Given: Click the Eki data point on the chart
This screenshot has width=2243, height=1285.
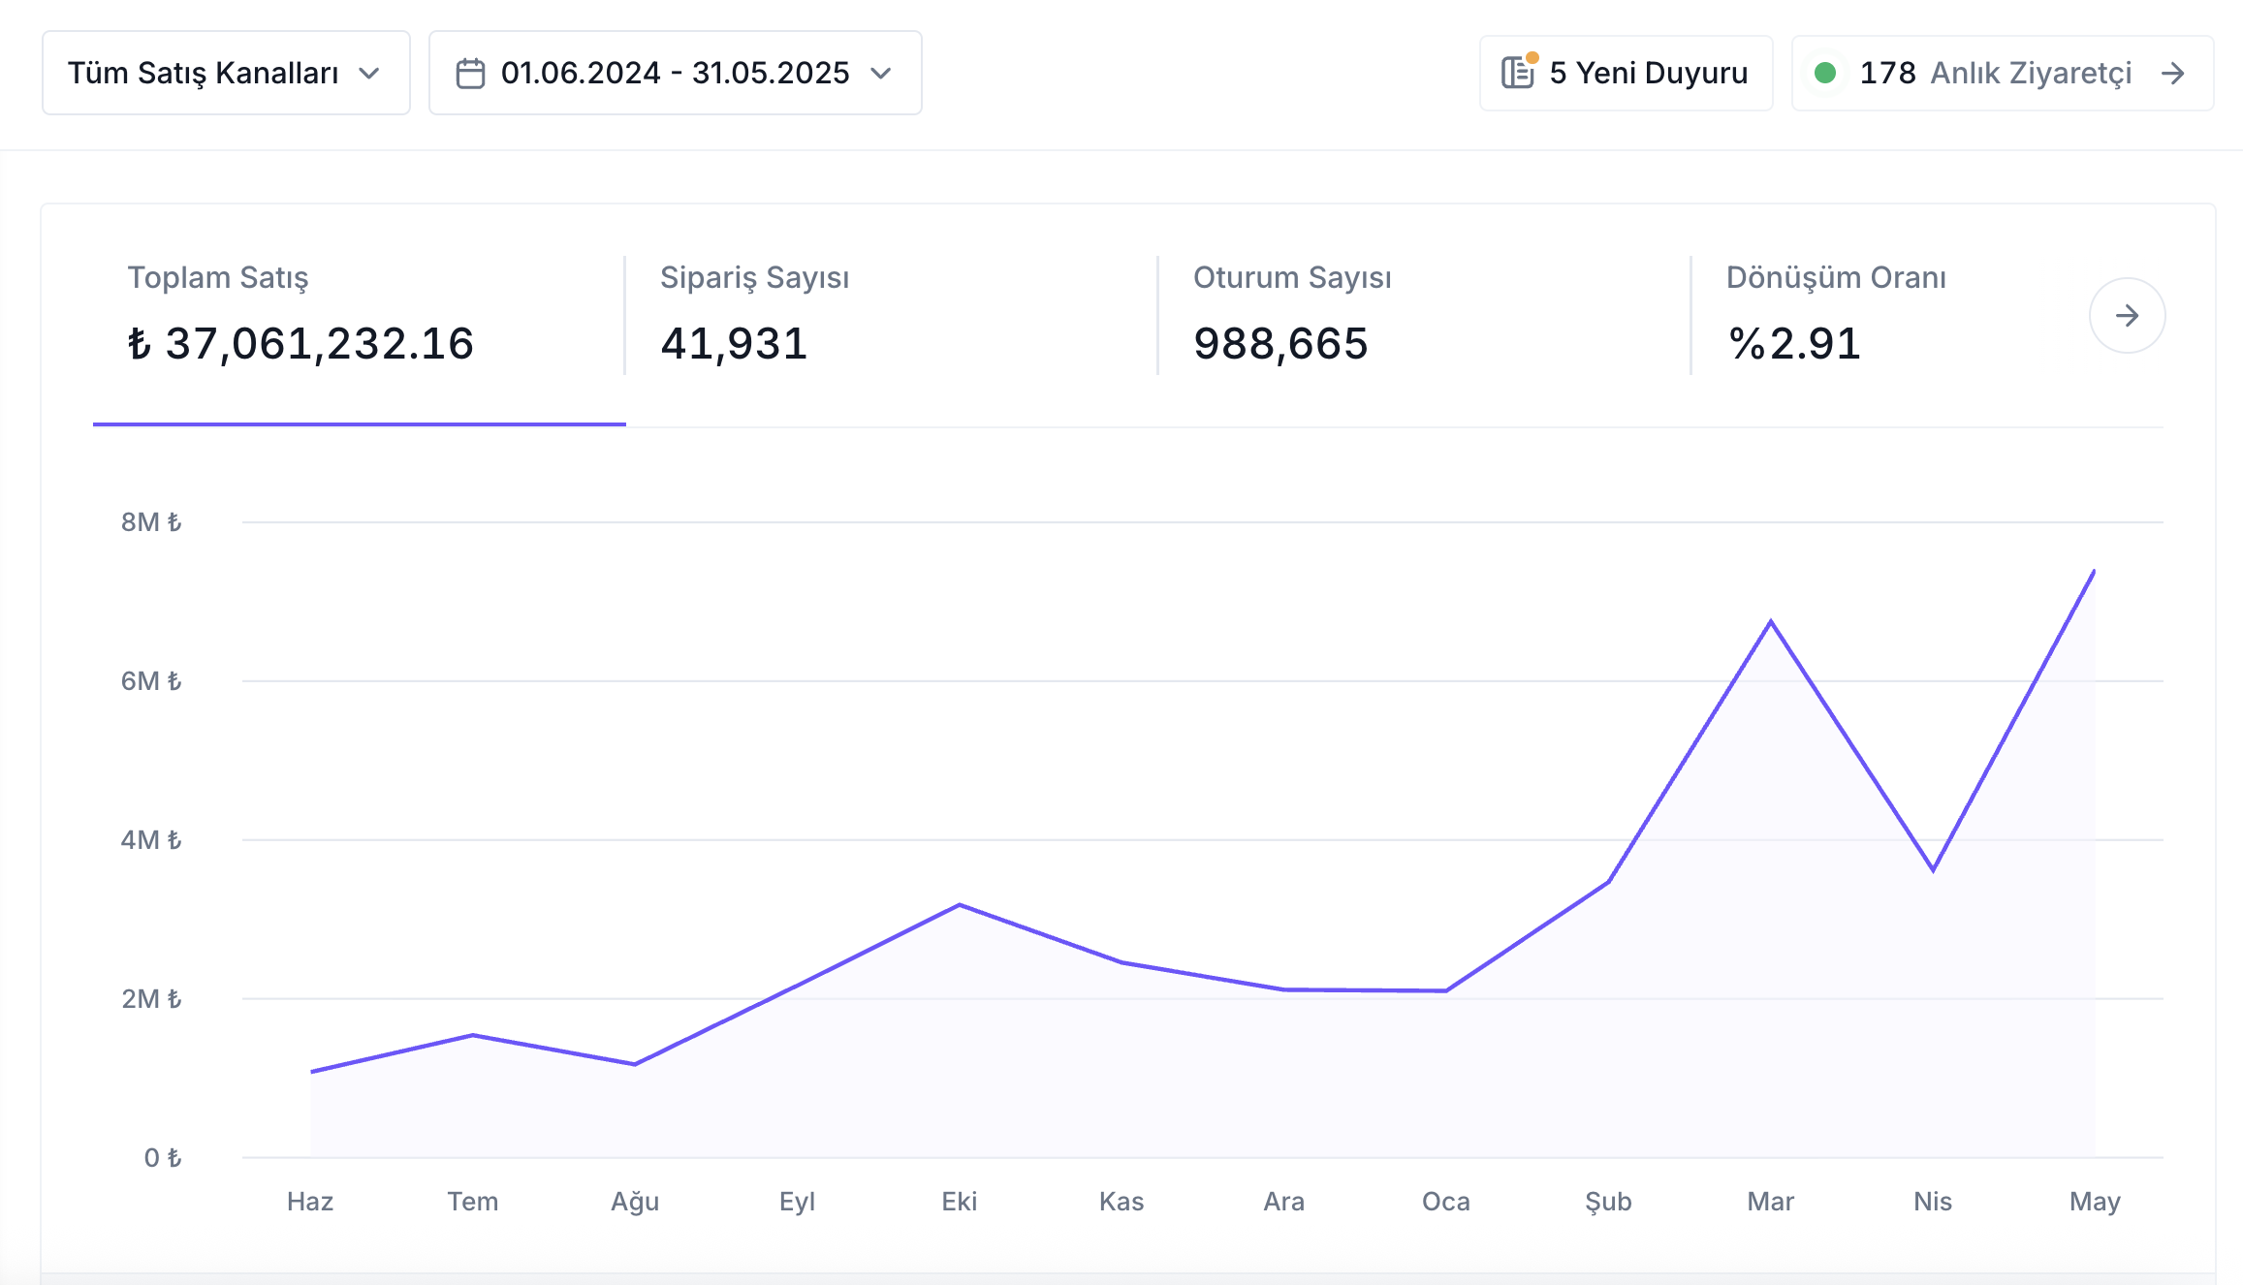Looking at the screenshot, I should (960, 905).
